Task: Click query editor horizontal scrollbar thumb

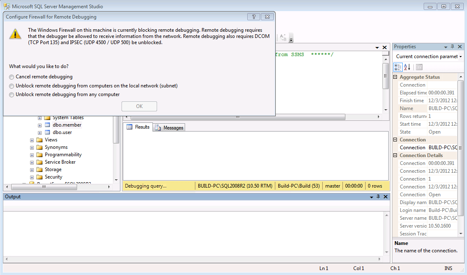Action: (238, 117)
